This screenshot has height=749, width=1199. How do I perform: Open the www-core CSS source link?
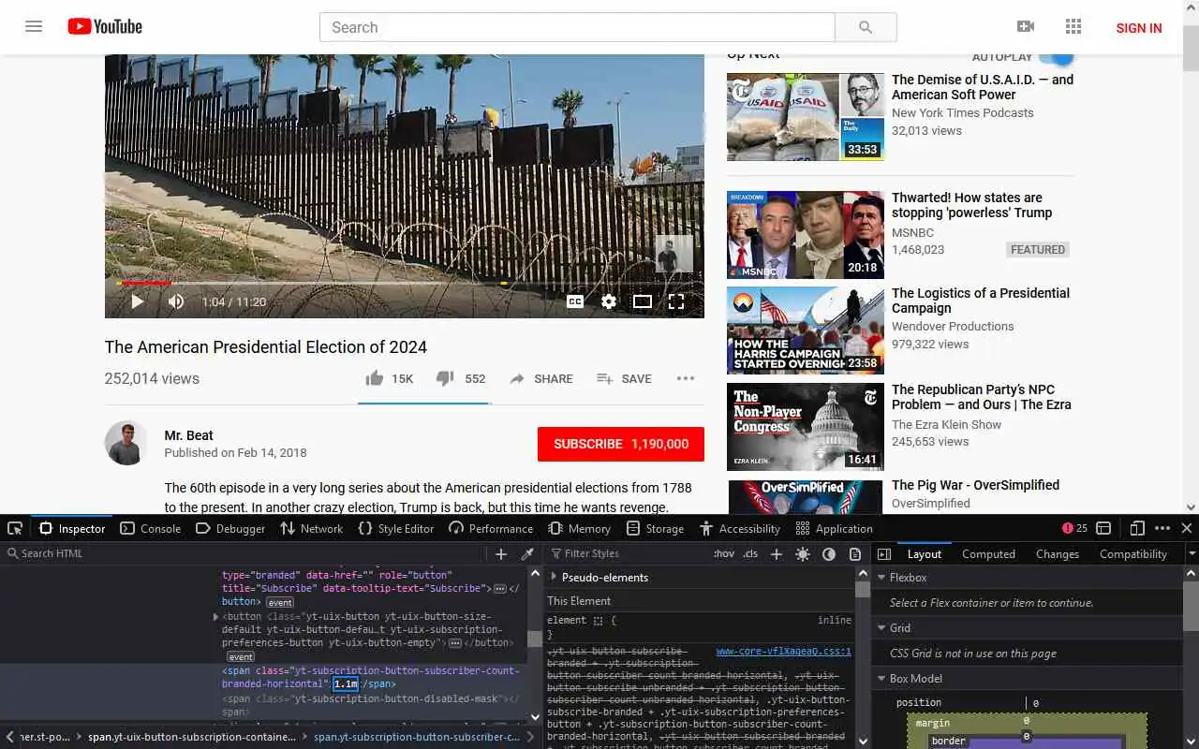pos(784,651)
